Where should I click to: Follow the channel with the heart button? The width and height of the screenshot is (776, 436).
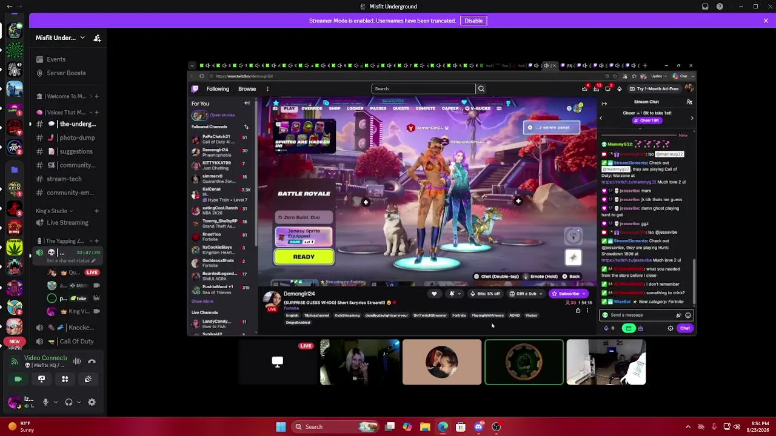click(x=434, y=294)
